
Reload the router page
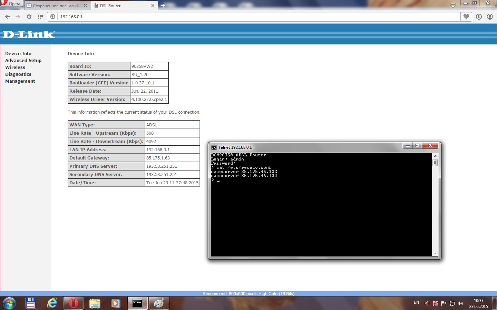[x=29, y=17]
